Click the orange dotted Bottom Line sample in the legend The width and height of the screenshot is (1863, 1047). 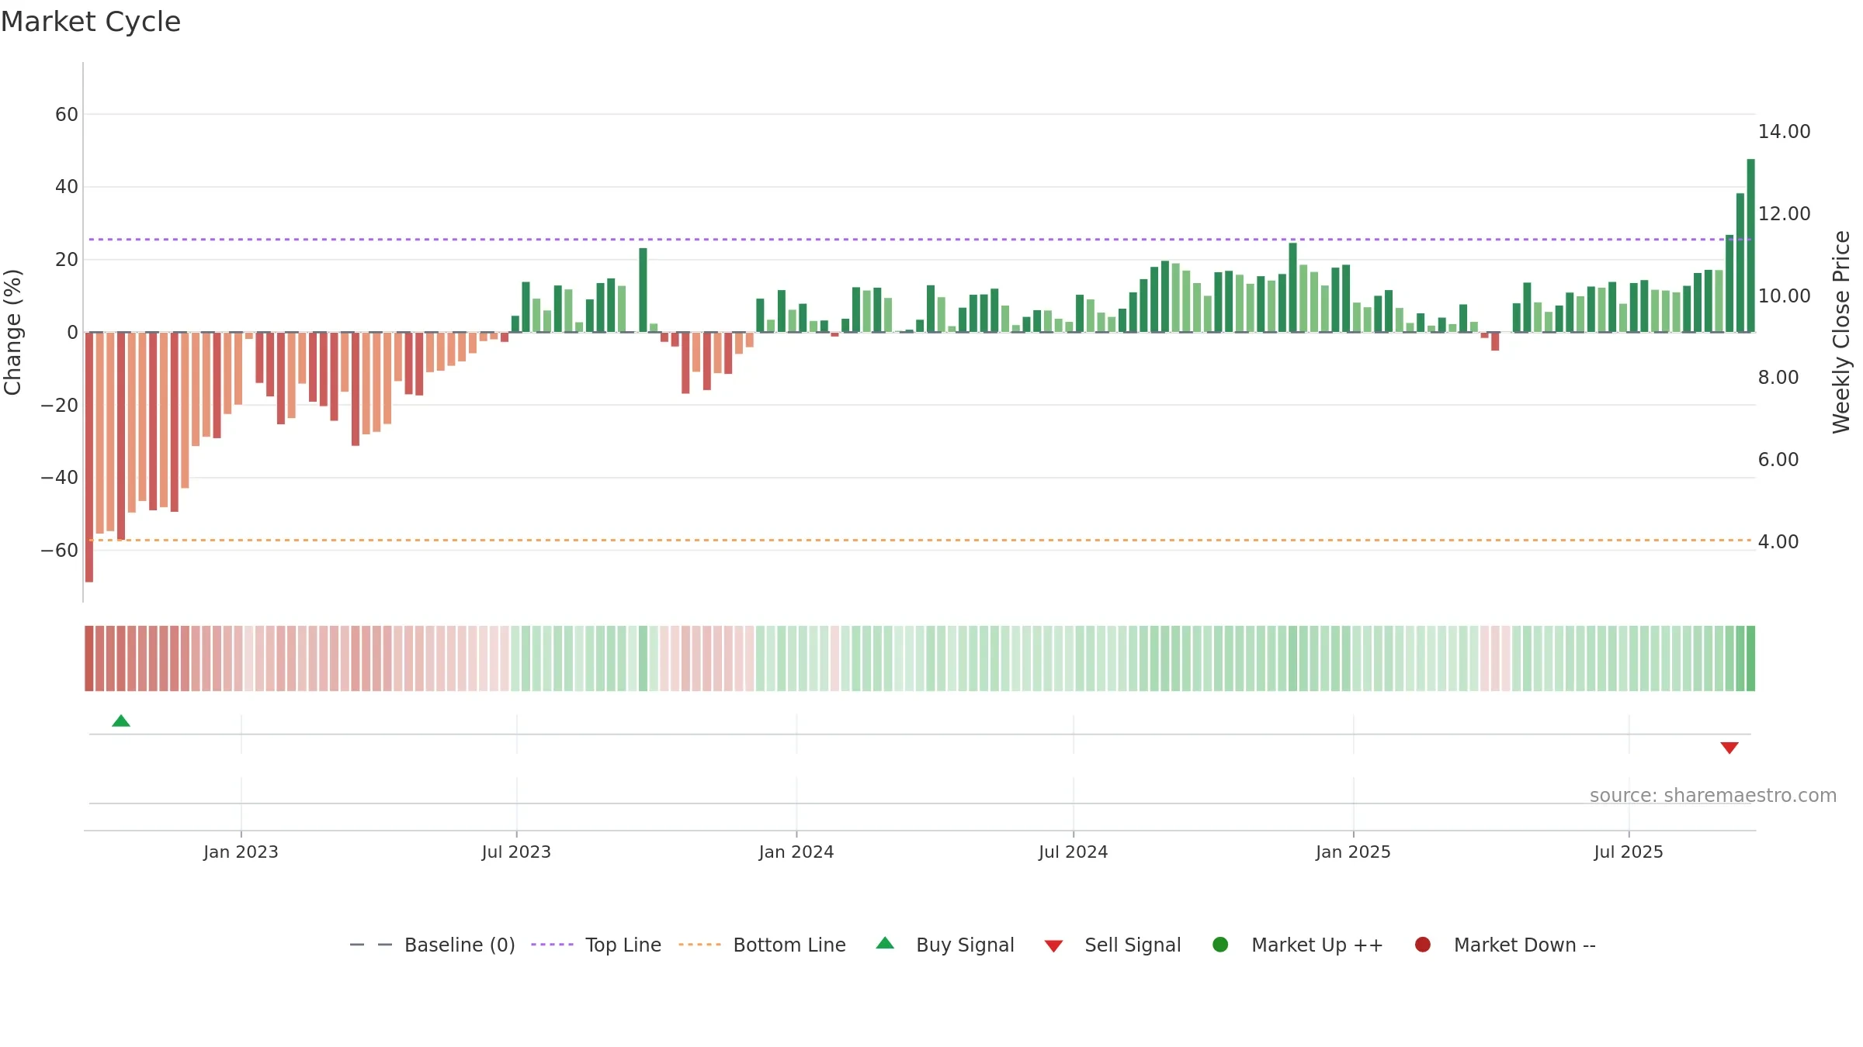point(700,945)
